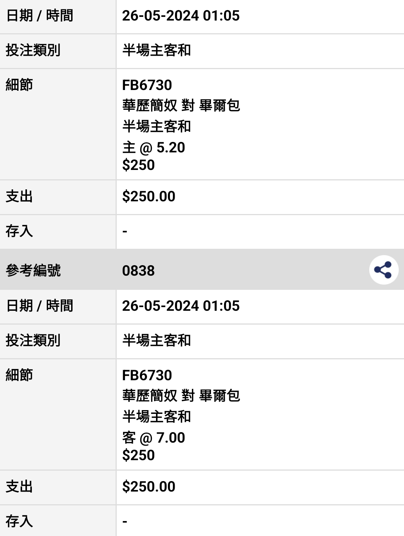Tap FB6730 code in the 主 @ 5.20 details
The image size is (404, 536).
click(147, 85)
